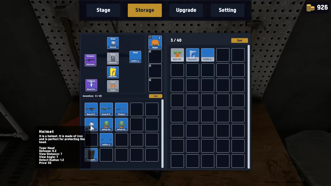Select the leather gloves in inventory
The width and height of the screenshot is (331, 186).
click(106, 140)
